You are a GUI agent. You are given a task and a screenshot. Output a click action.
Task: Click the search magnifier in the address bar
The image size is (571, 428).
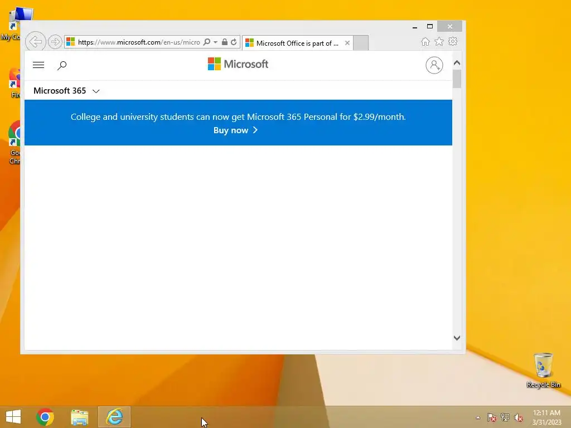point(206,42)
